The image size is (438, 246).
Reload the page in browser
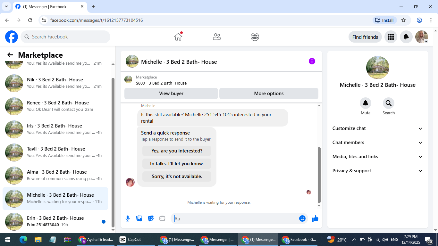pyautogui.click(x=30, y=20)
